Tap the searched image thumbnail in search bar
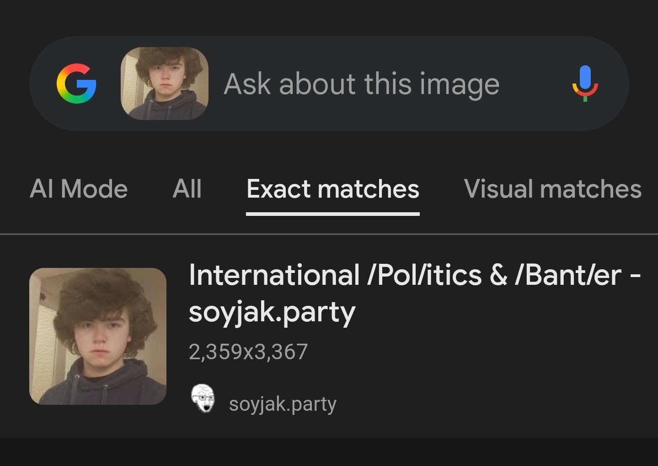 click(x=164, y=84)
